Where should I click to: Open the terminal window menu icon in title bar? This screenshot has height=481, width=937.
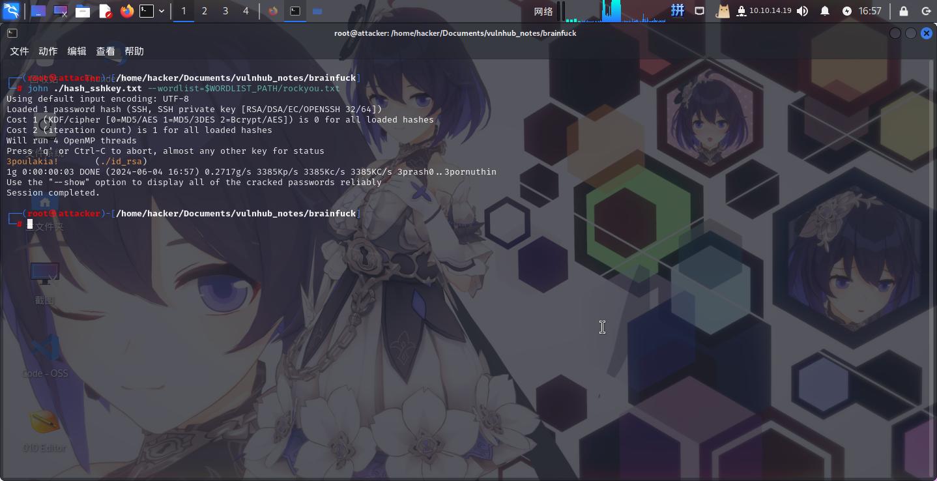pyautogui.click(x=12, y=33)
